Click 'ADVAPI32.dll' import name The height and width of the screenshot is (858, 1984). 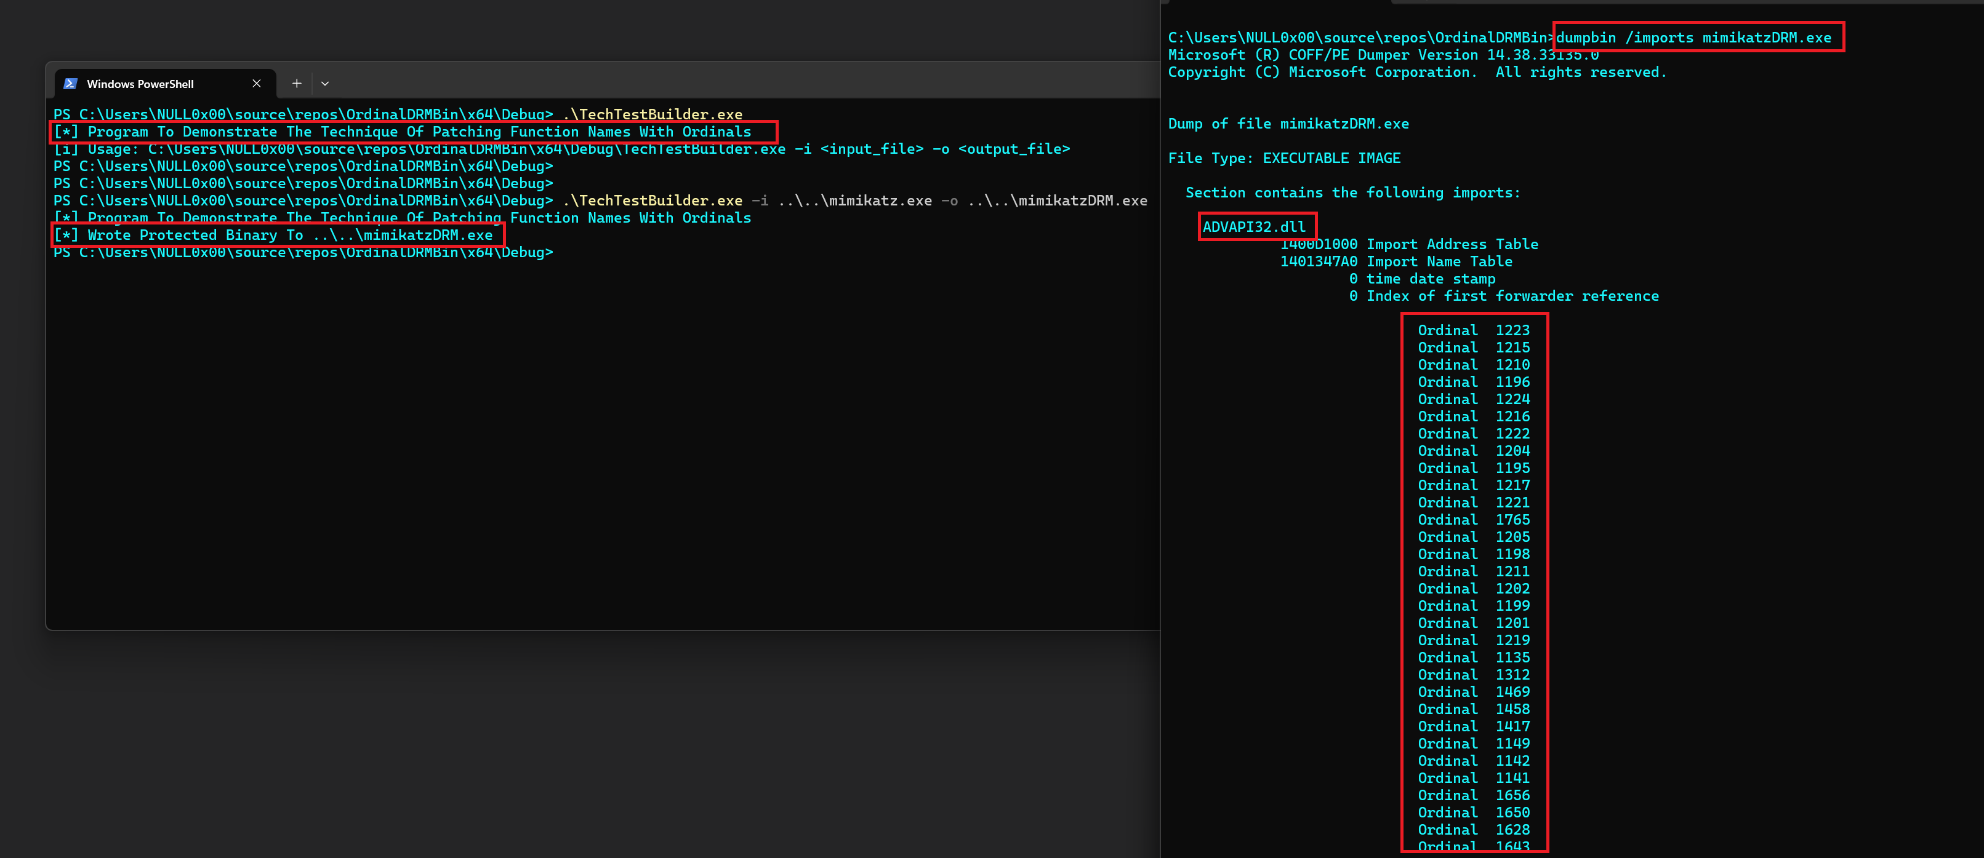click(1254, 226)
